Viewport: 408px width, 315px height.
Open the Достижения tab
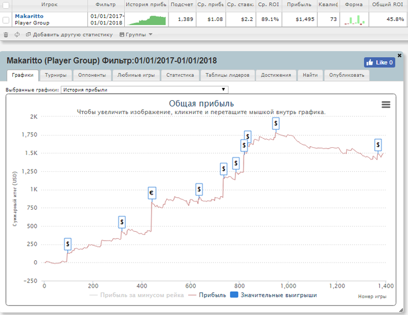point(276,75)
